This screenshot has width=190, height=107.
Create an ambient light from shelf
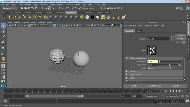point(9,17)
